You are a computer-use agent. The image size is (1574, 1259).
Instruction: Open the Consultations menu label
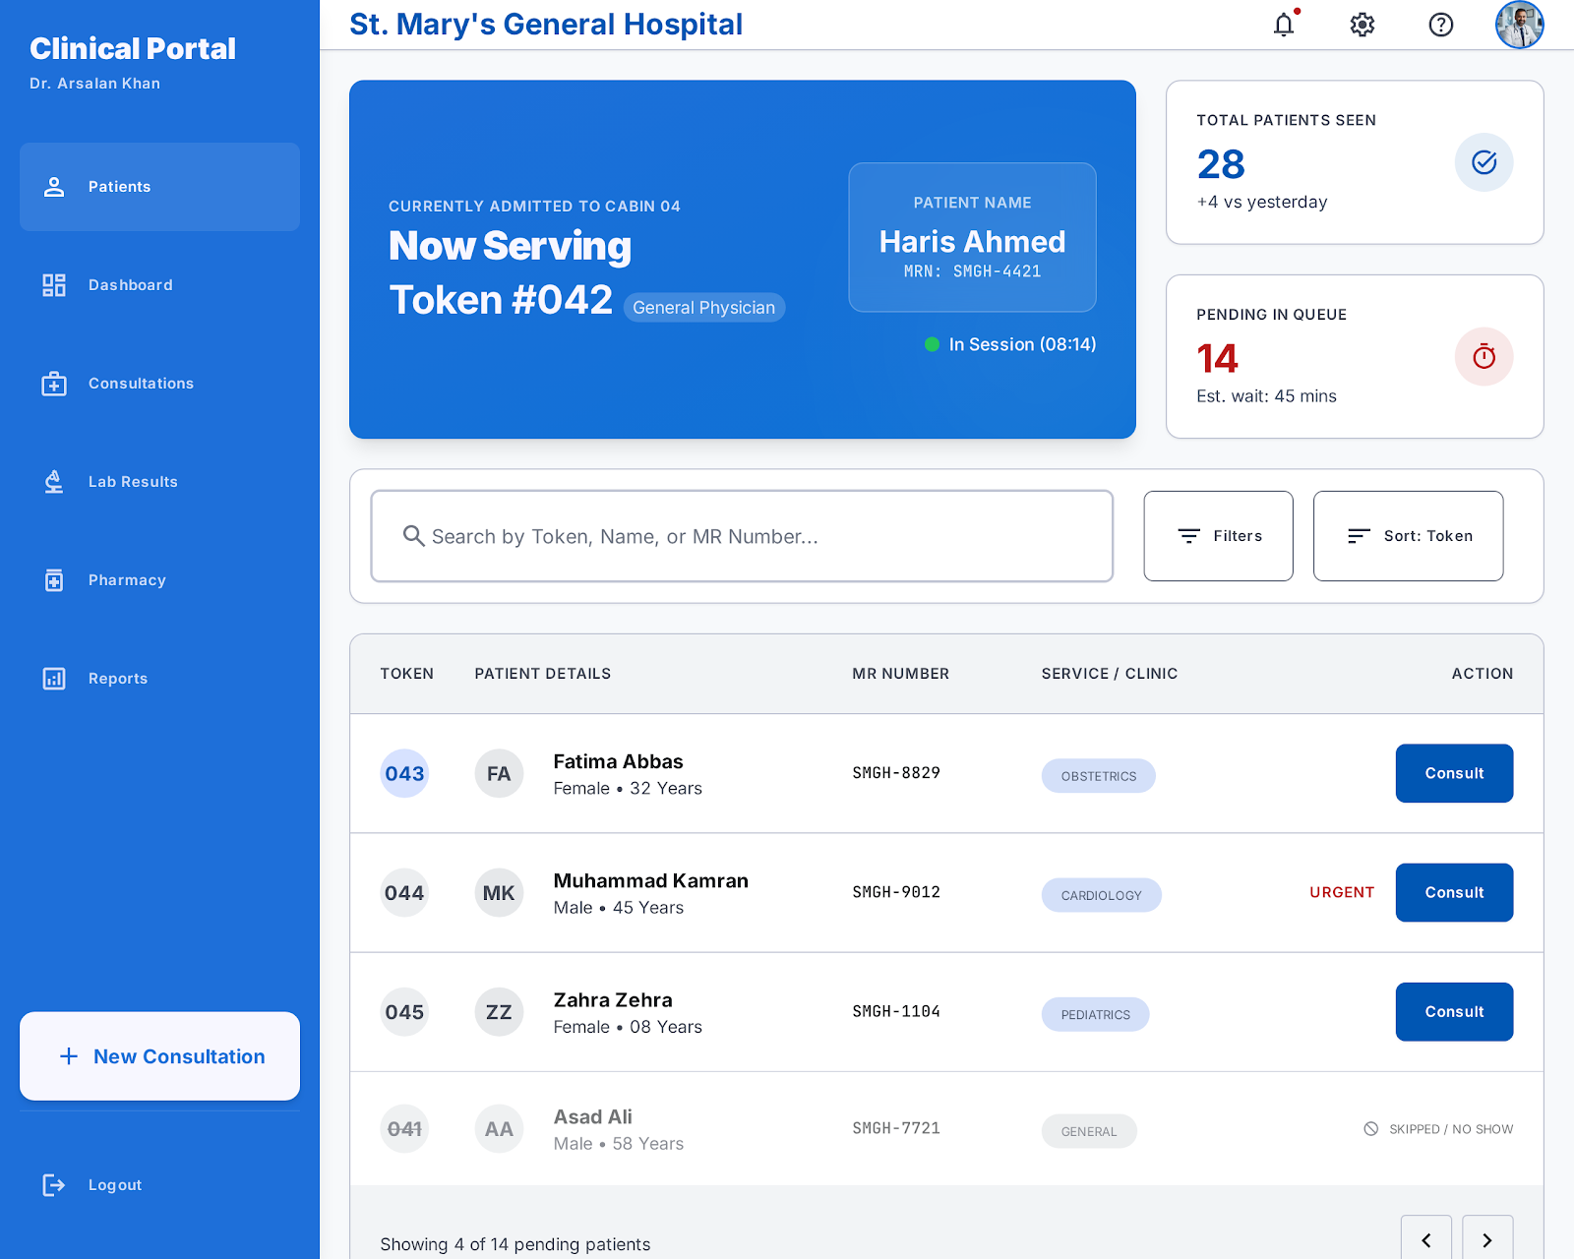(x=141, y=384)
